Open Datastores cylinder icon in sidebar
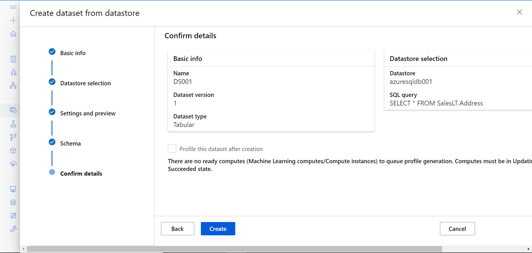The height and width of the screenshot is (253, 532). point(13,203)
